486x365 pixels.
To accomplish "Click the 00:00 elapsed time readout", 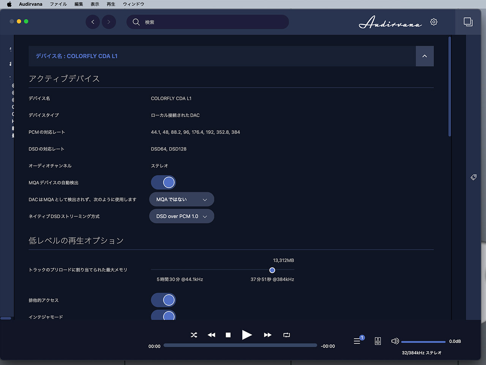I will [x=155, y=346].
